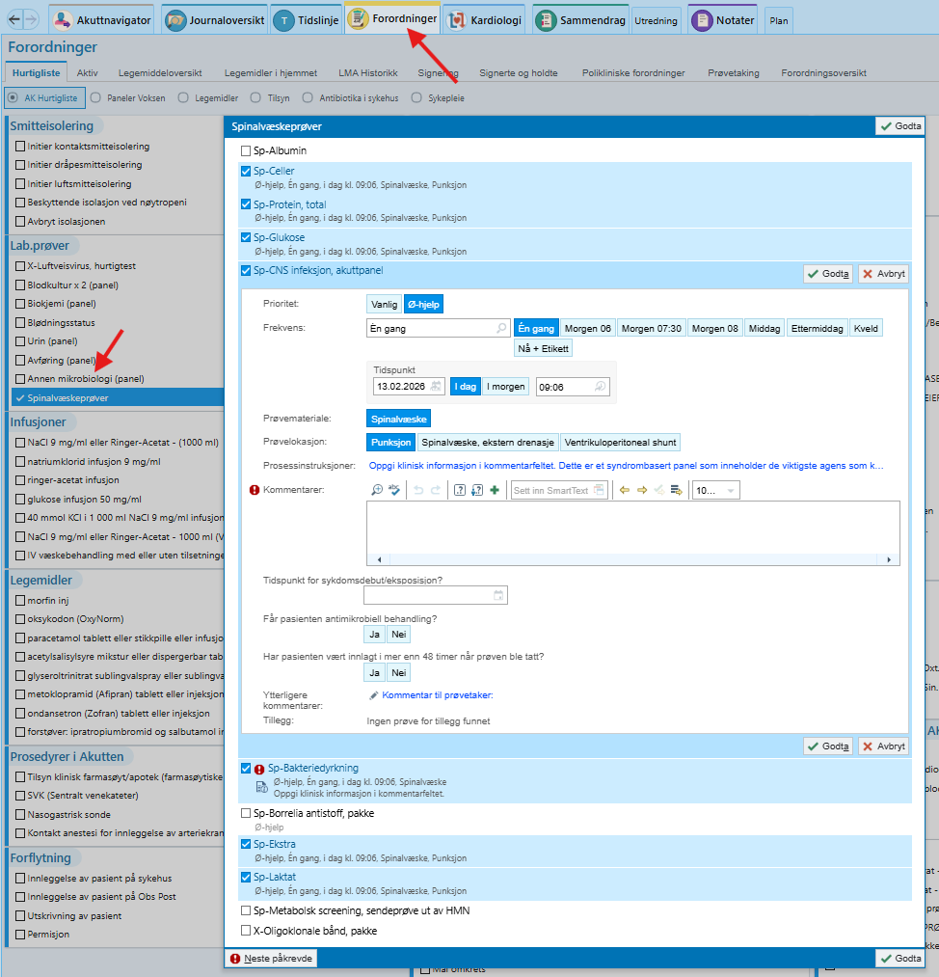This screenshot has height=977, width=939.
Task: Open calendar for Tidspunkt for sykdomsdebut field
Action: click(x=498, y=595)
